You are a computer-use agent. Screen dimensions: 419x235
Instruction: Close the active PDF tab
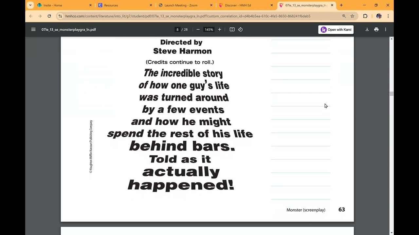pyautogui.click(x=332, y=5)
